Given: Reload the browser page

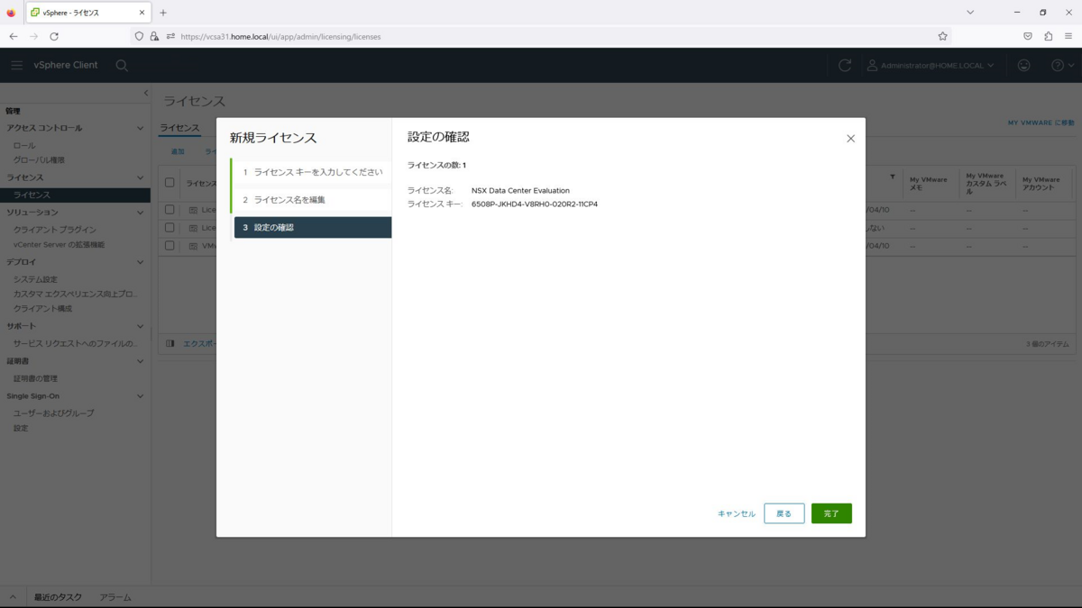Looking at the screenshot, I should [x=54, y=37].
